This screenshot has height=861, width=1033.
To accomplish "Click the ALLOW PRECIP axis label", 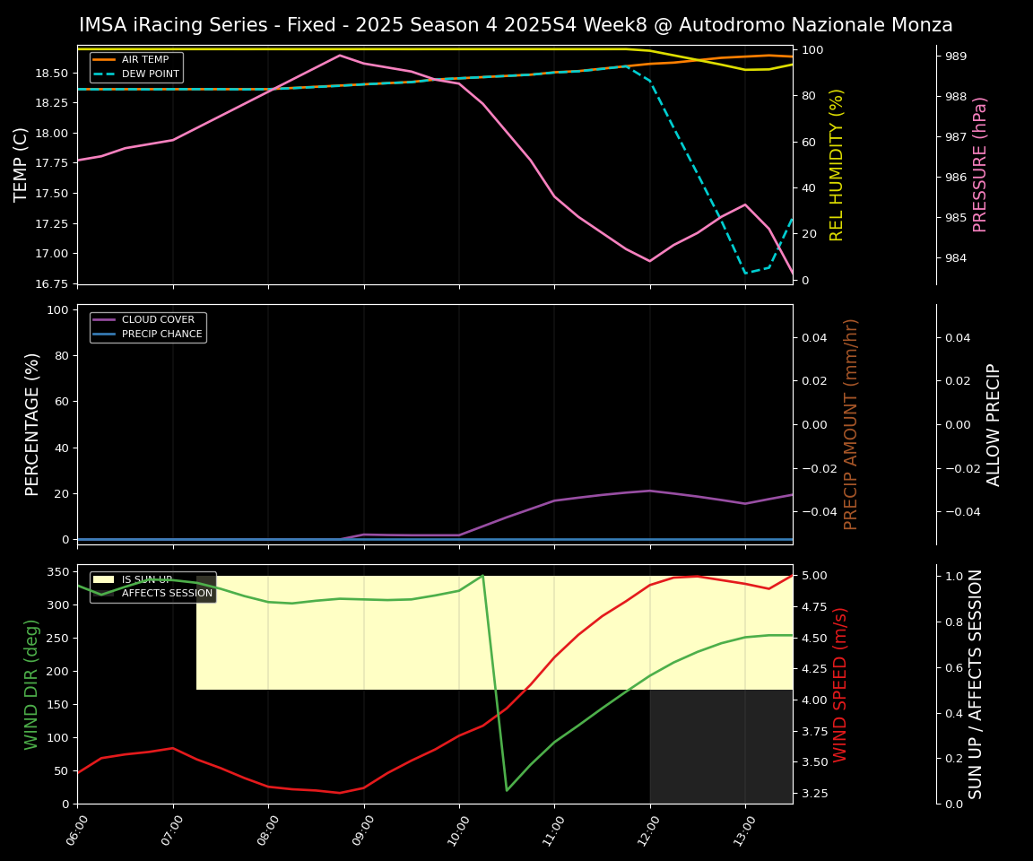I will 994,424.
